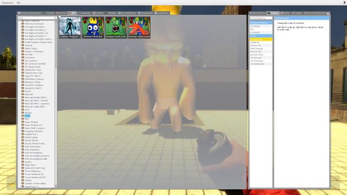This screenshot has width=347, height=195.
Task: Click the icon beside Spider Man 3
Action: point(23,165)
